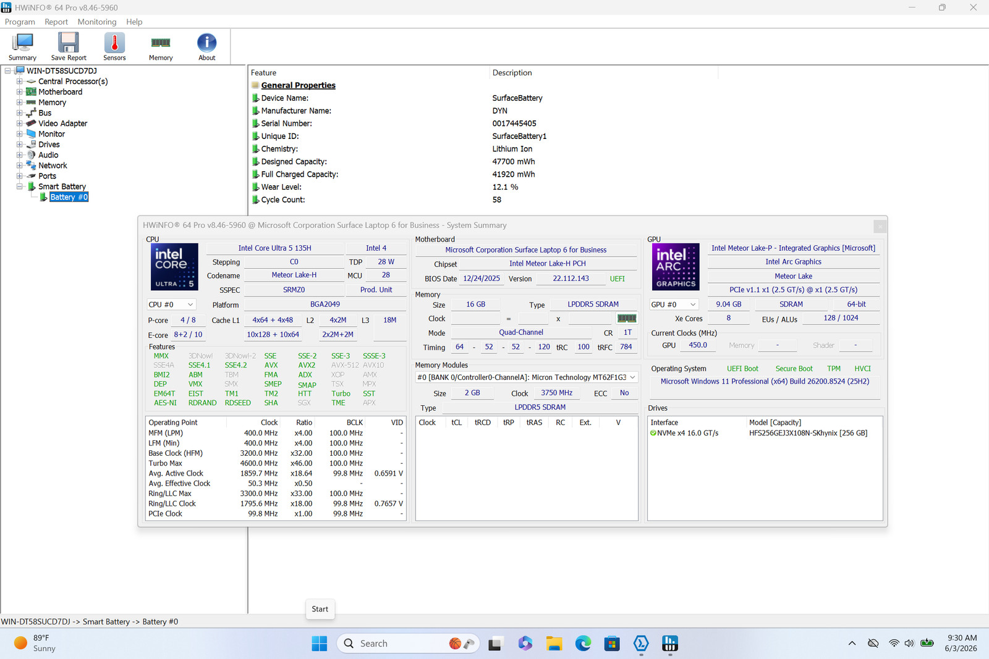The image size is (989, 659).
Task: Click the General Properties heading
Action: (298, 85)
